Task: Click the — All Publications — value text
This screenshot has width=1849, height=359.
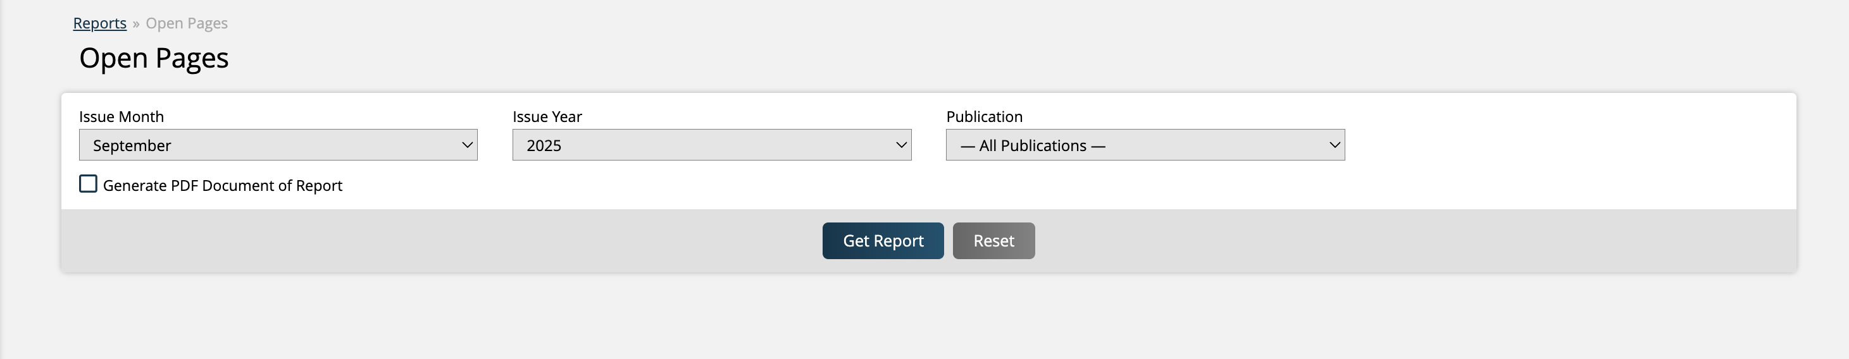Action: (x=1032, y=145)
